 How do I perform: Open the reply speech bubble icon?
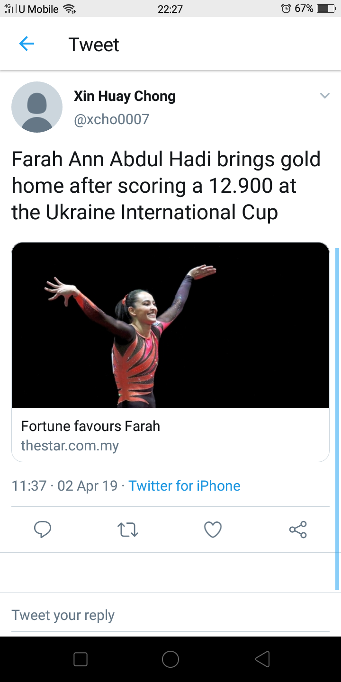[43, 529]
